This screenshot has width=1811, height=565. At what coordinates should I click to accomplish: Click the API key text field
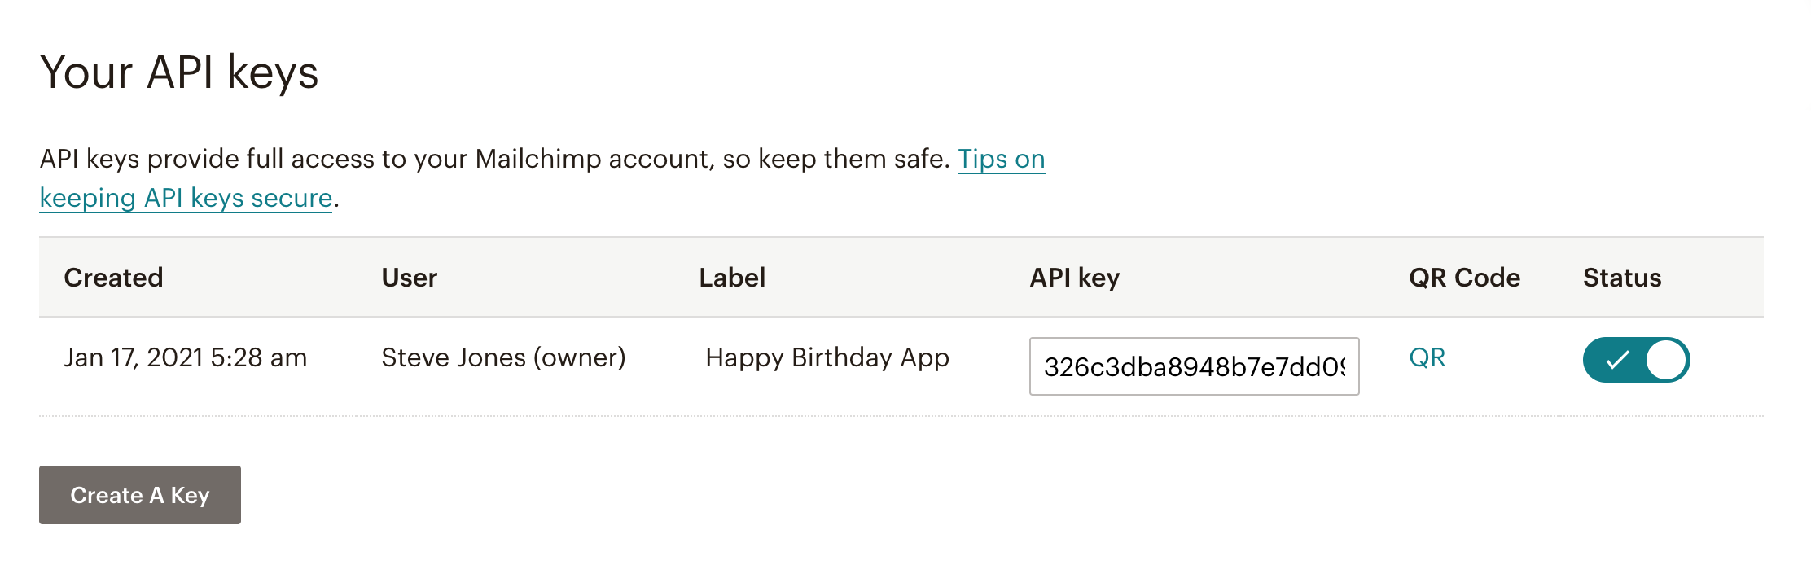1194,366
